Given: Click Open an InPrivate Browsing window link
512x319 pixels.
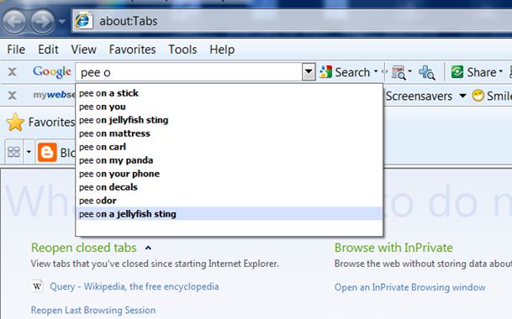Looking at the screenshot, I should [x=409, y=287].
